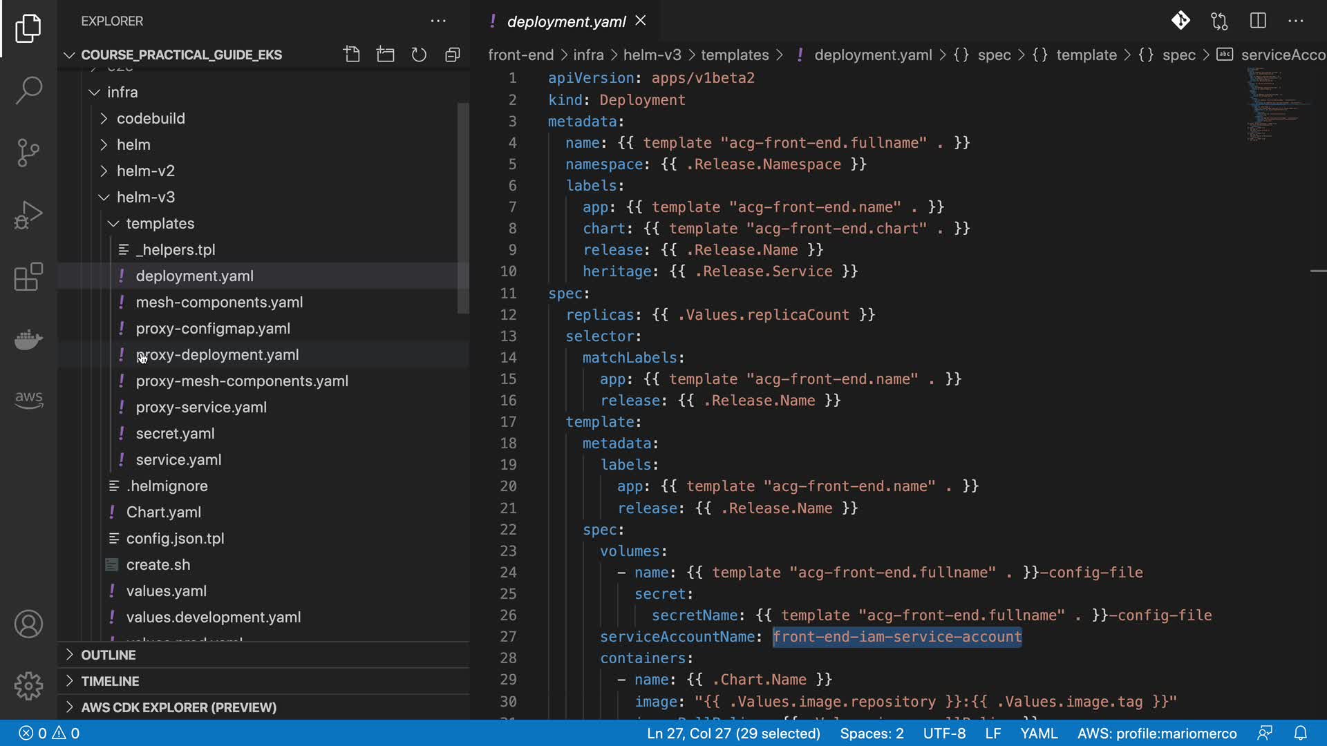Select the deployment.yaml editor tab

pyautogui.click(x=566, y=21)
